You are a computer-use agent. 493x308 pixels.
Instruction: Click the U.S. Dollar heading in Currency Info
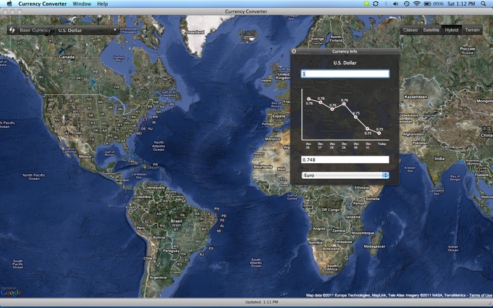click(x=345, y=63)
